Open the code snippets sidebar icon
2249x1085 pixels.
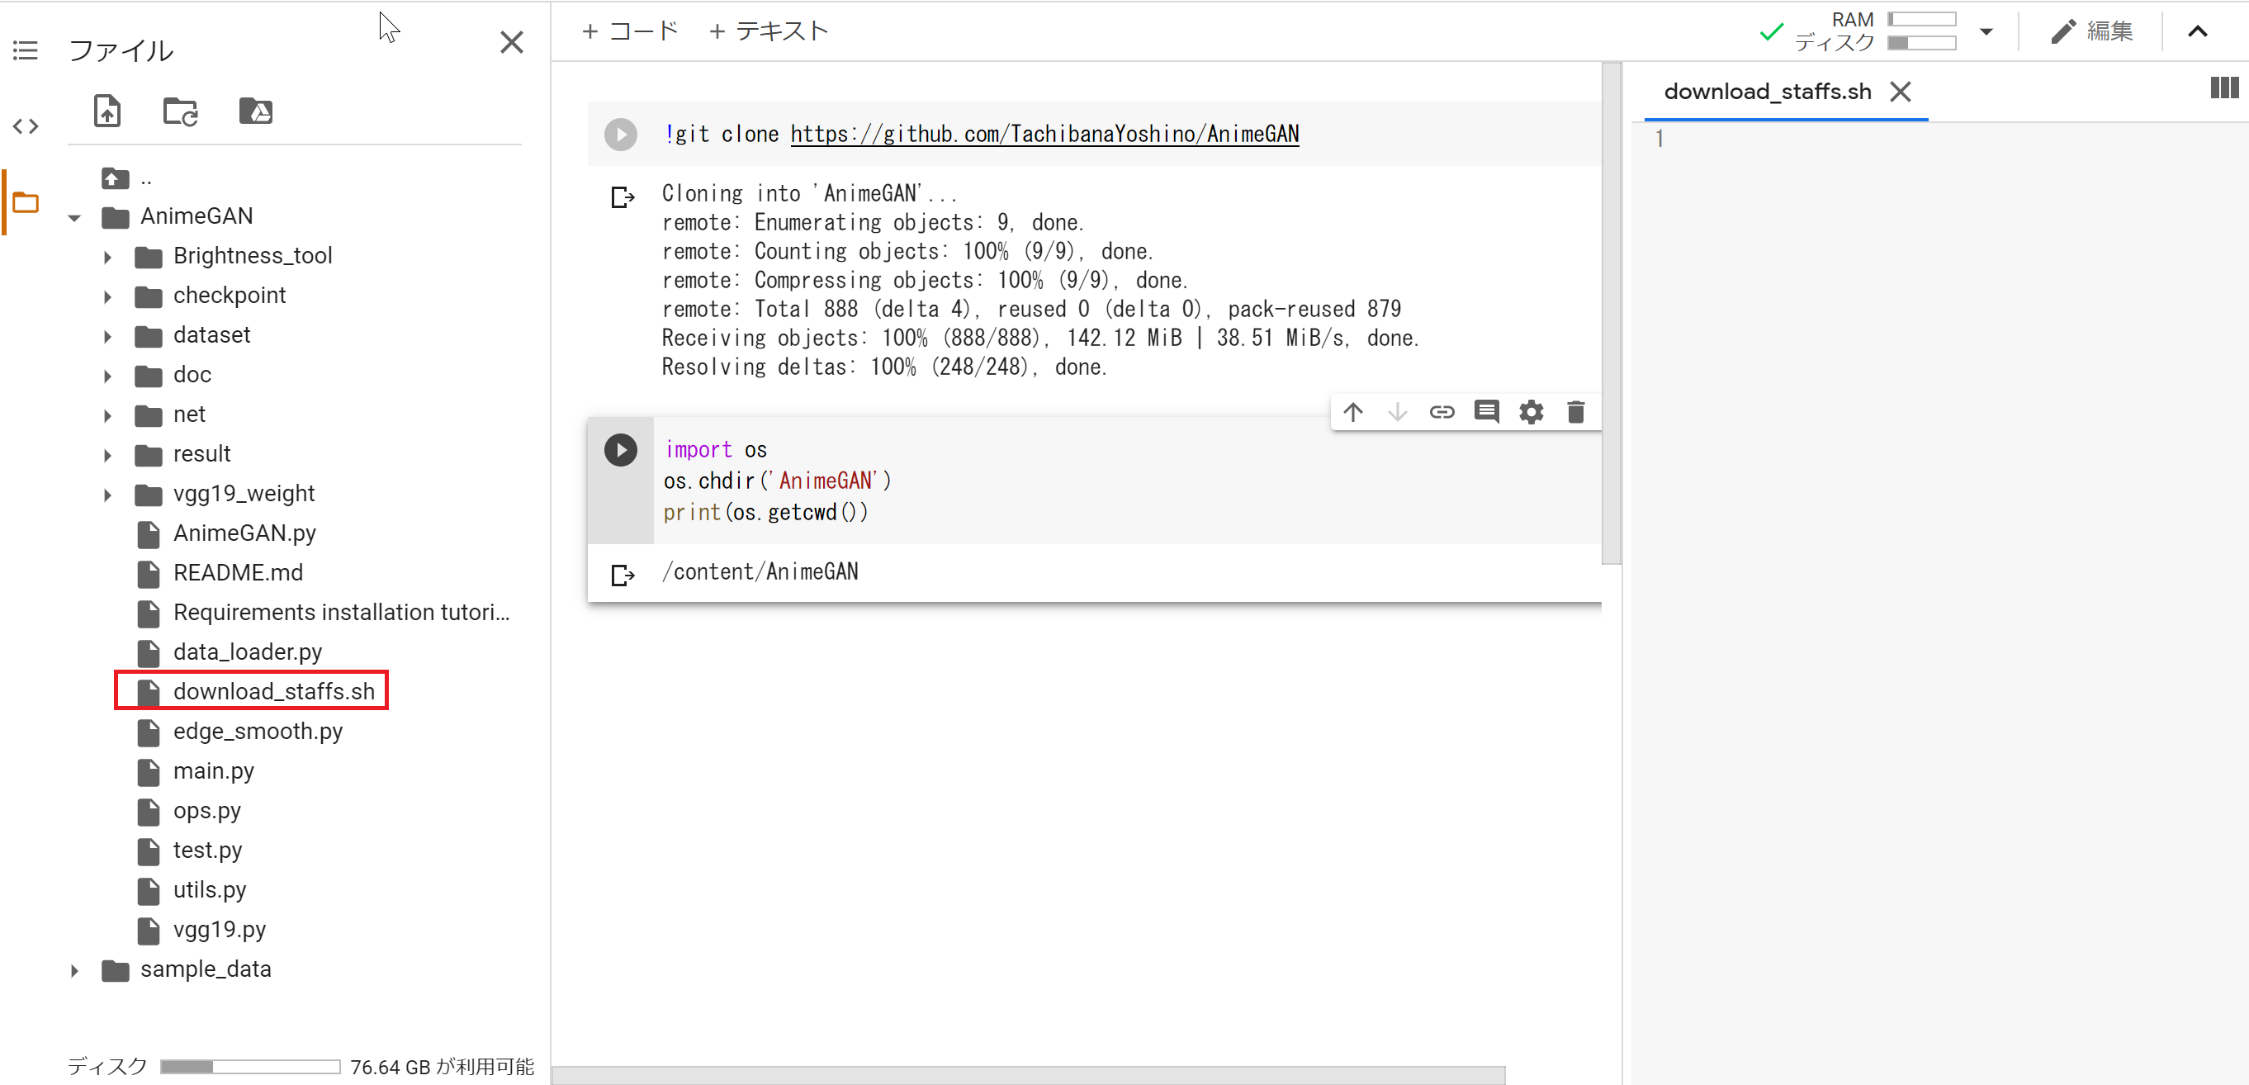pyautogui.click(x=26, y=126)
